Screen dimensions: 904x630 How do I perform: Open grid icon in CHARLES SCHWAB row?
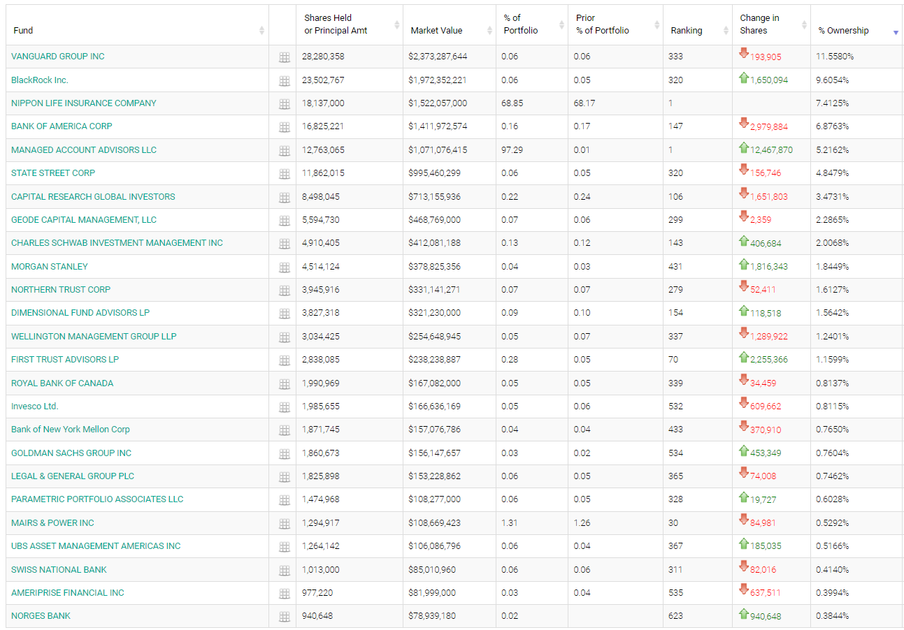point(284,244)
